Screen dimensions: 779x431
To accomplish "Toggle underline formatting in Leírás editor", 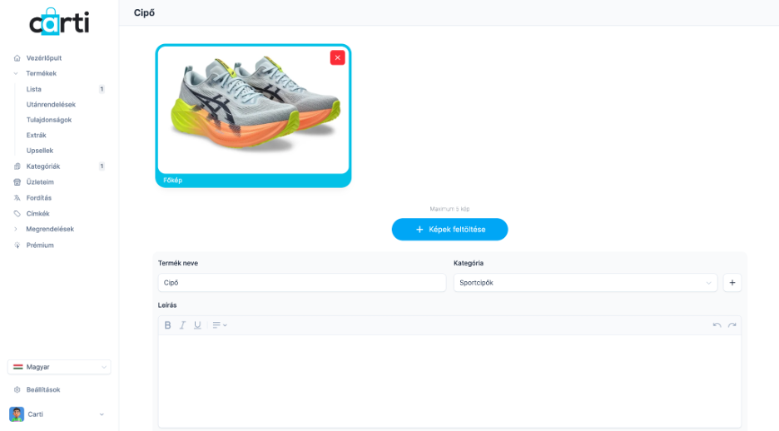I will point(197,325).
